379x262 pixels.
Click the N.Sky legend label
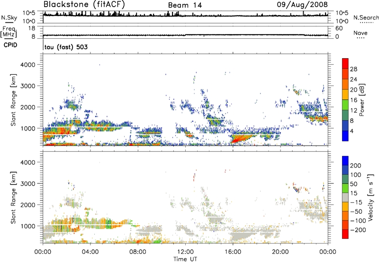pos(9,17)
